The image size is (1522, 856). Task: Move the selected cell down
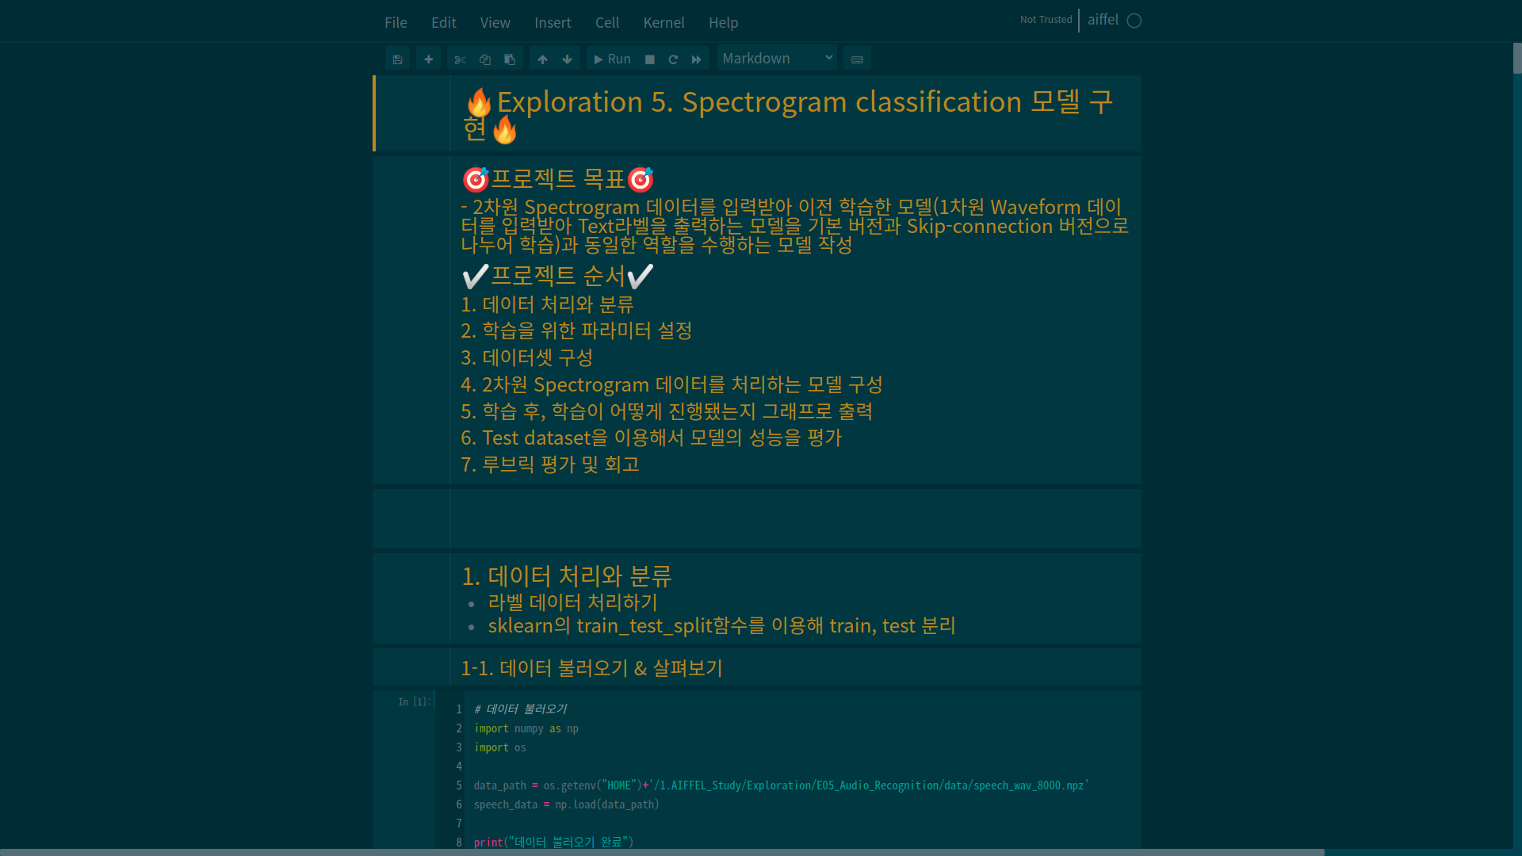(567, 59)
